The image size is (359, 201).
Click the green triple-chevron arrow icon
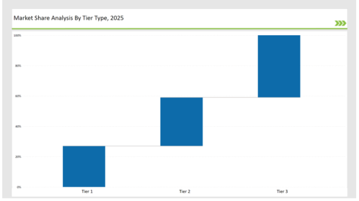(340, 23)
